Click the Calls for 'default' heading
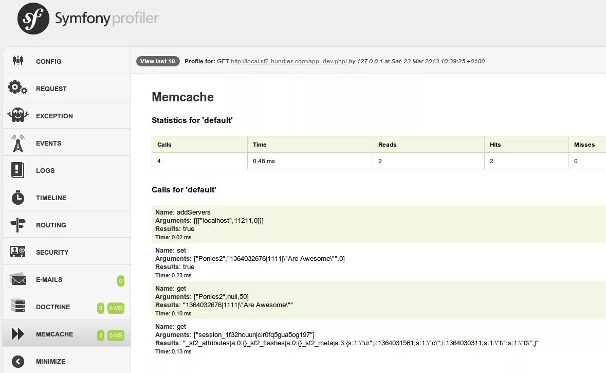 (183, 190)
